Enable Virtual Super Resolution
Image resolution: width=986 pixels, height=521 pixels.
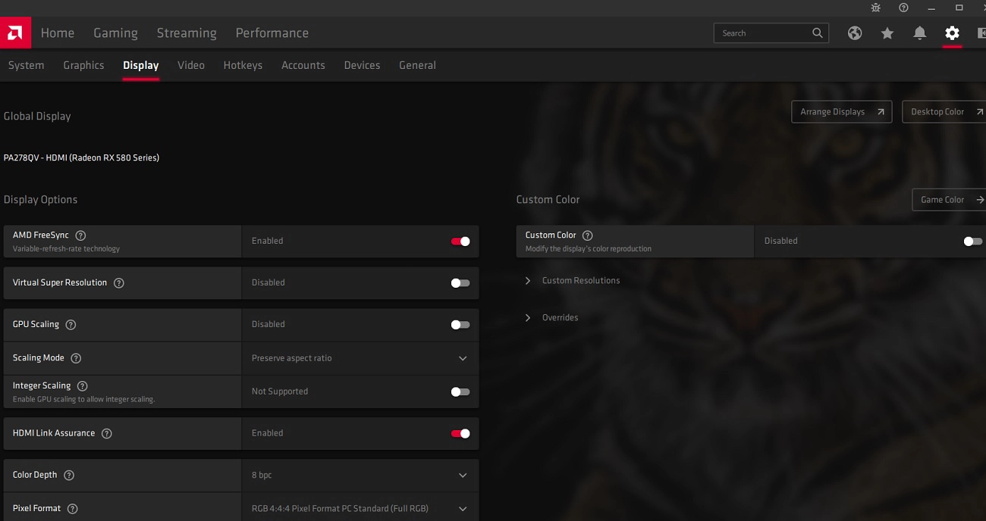coord(460,282)
